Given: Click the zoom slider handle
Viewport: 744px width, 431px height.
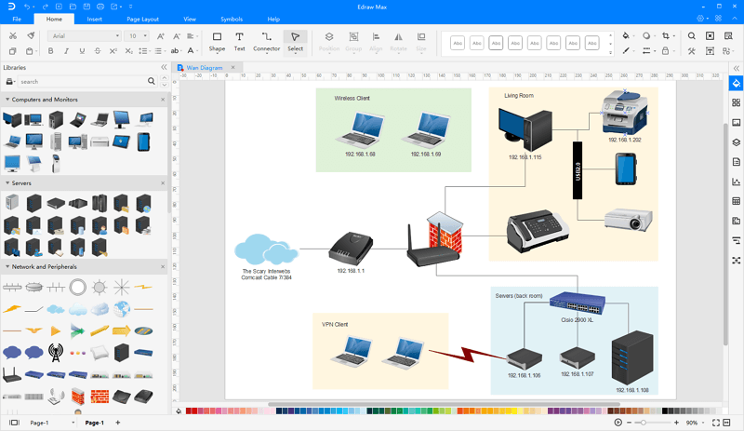Looking at the screenshot, I should 644,423.
